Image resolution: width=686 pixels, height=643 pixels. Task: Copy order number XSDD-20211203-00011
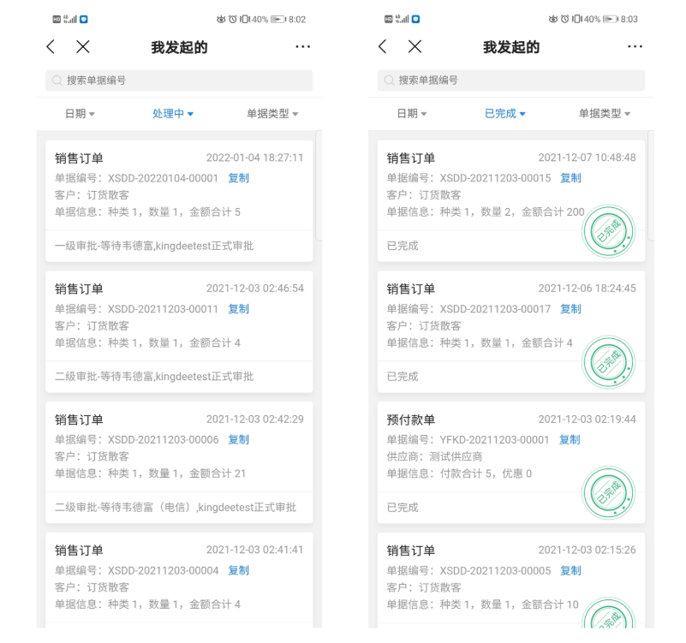[238, 309]
